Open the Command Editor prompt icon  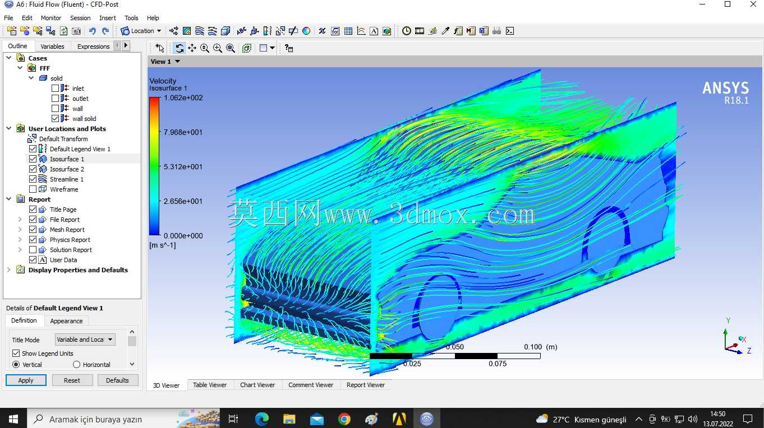tap(510, 31)
